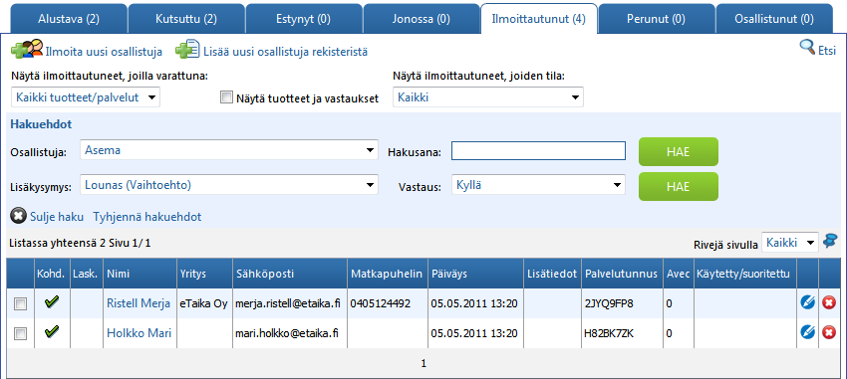Screen dimensions: 847x379
Task: Click the pin icon beside Rivejä sivulla
Action: tap(829, 241)
